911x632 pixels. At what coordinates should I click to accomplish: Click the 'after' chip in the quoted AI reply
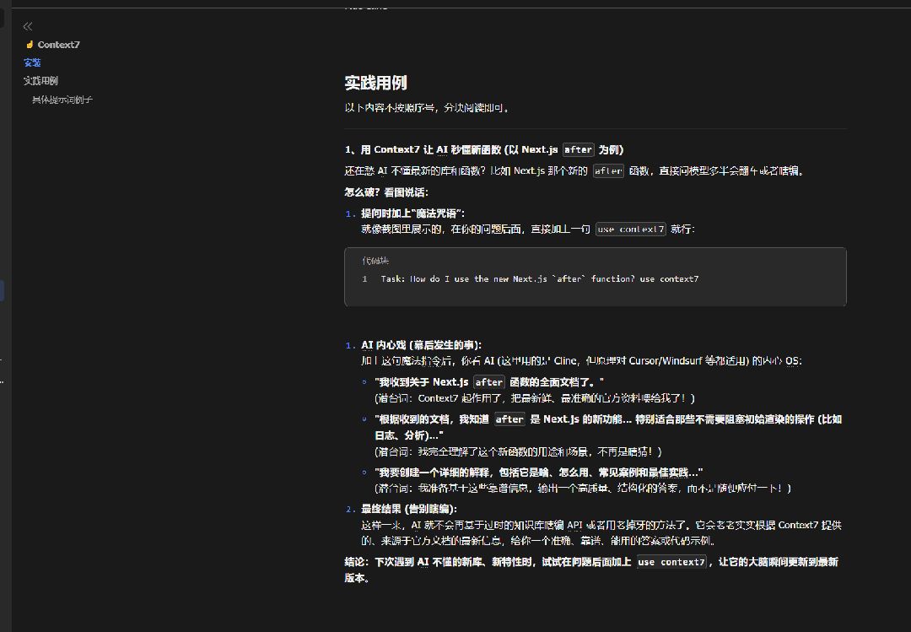(x=489, y=381)
